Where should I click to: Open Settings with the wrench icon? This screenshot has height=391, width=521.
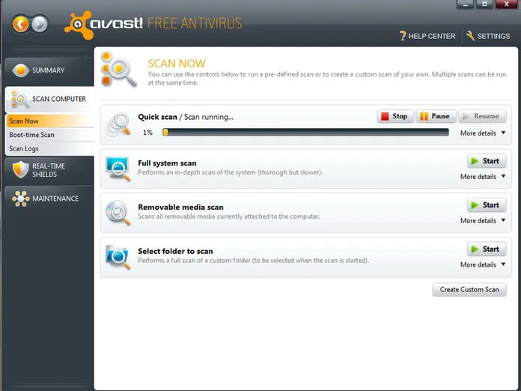coord(487,36)
